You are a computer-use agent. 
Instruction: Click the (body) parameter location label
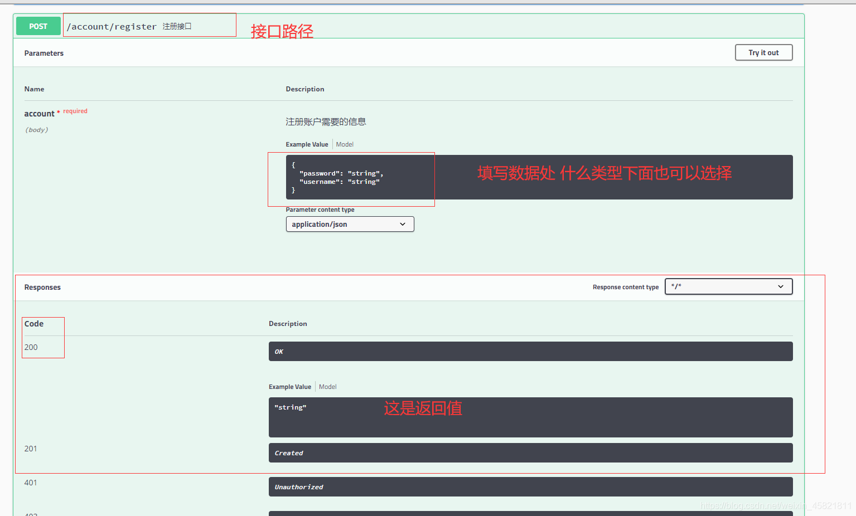click(x=37, y=130)
